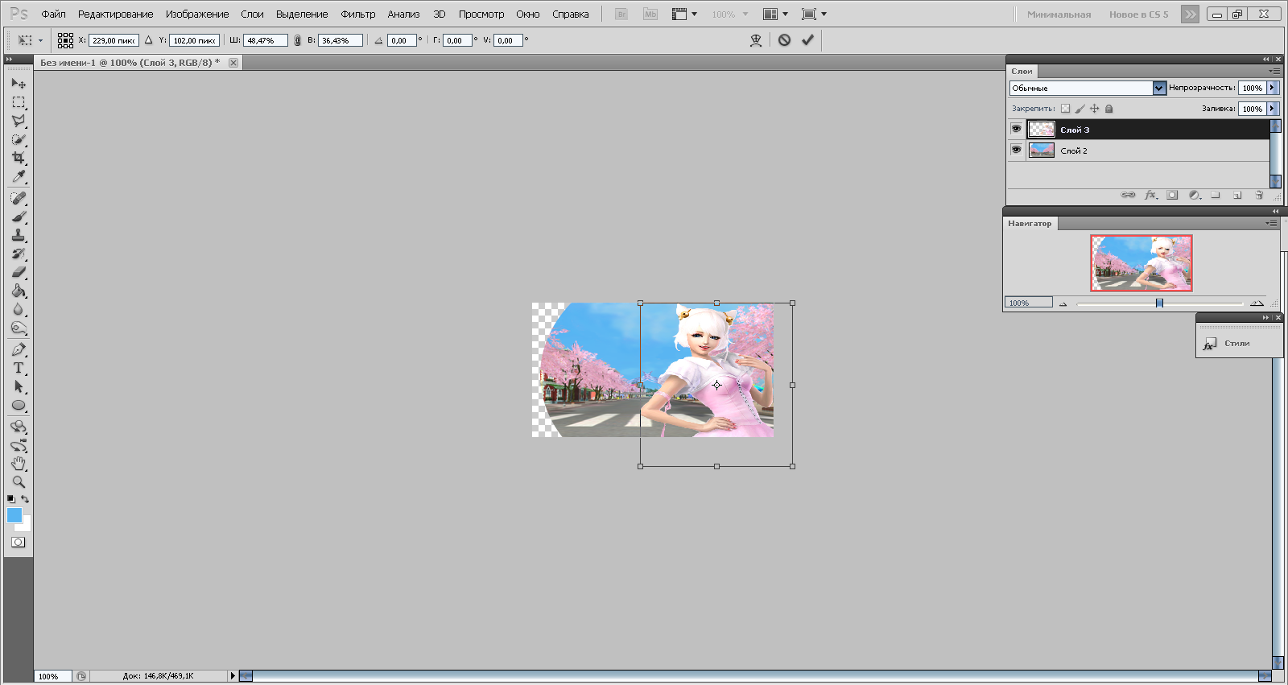Select the Type tool
The height and width of the screenshot is (685, 1288).
[19, 368]
